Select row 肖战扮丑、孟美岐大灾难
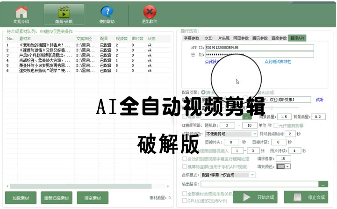 [x=88, y=60]
